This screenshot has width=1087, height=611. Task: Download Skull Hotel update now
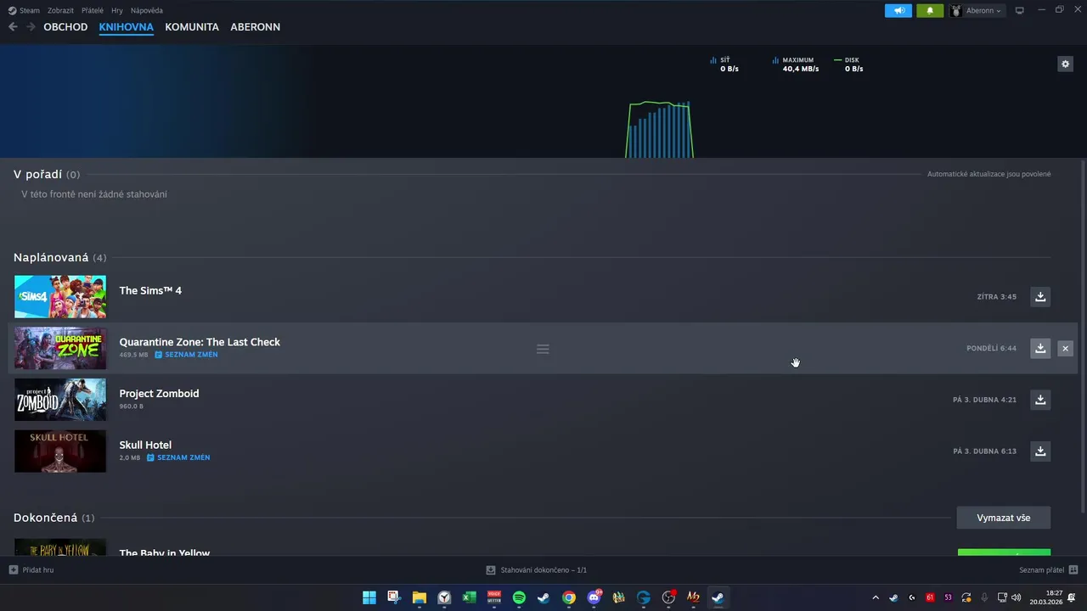(x=1040, y=451)
